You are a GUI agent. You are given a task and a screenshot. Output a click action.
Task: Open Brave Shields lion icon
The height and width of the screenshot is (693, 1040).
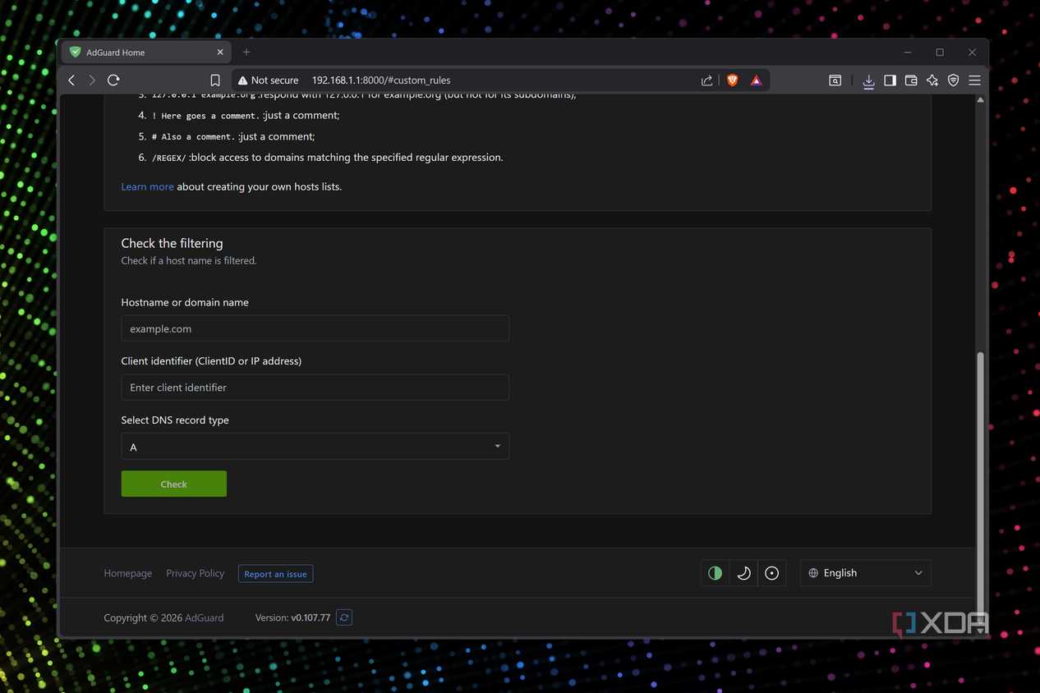point(732,80)
